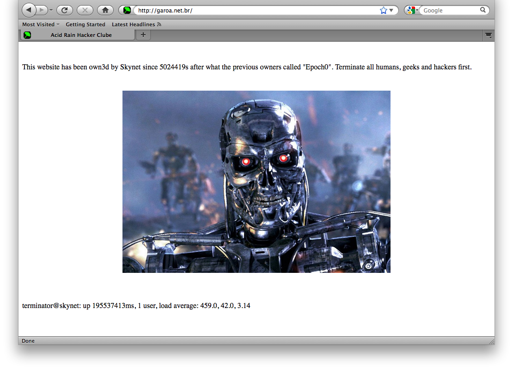513x370 pixels.
Task: Open the Google search engine selector
Action: coord(412,11)
